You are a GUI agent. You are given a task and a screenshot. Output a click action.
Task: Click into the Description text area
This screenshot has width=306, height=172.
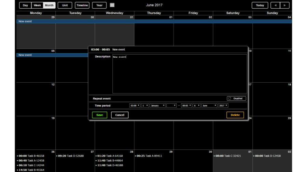[180, 74]
